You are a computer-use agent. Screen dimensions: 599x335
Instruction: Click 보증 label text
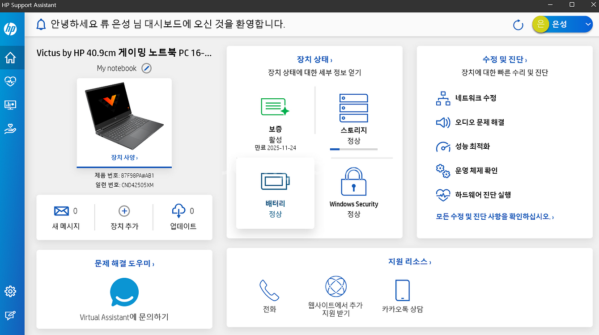(x=275, y=129)
